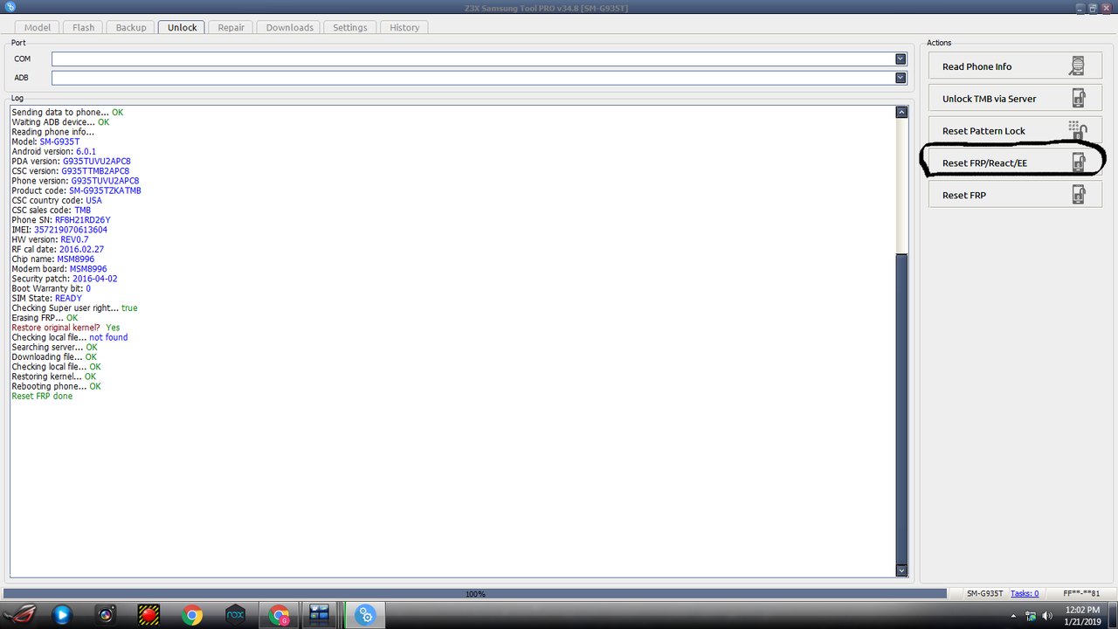This screenshot has width=1118, height=629.
Task: Click 'Downloading file... OK' log line
Action: coord(54,357)
